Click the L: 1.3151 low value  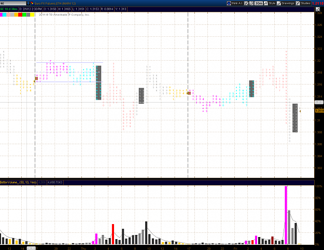78,9
